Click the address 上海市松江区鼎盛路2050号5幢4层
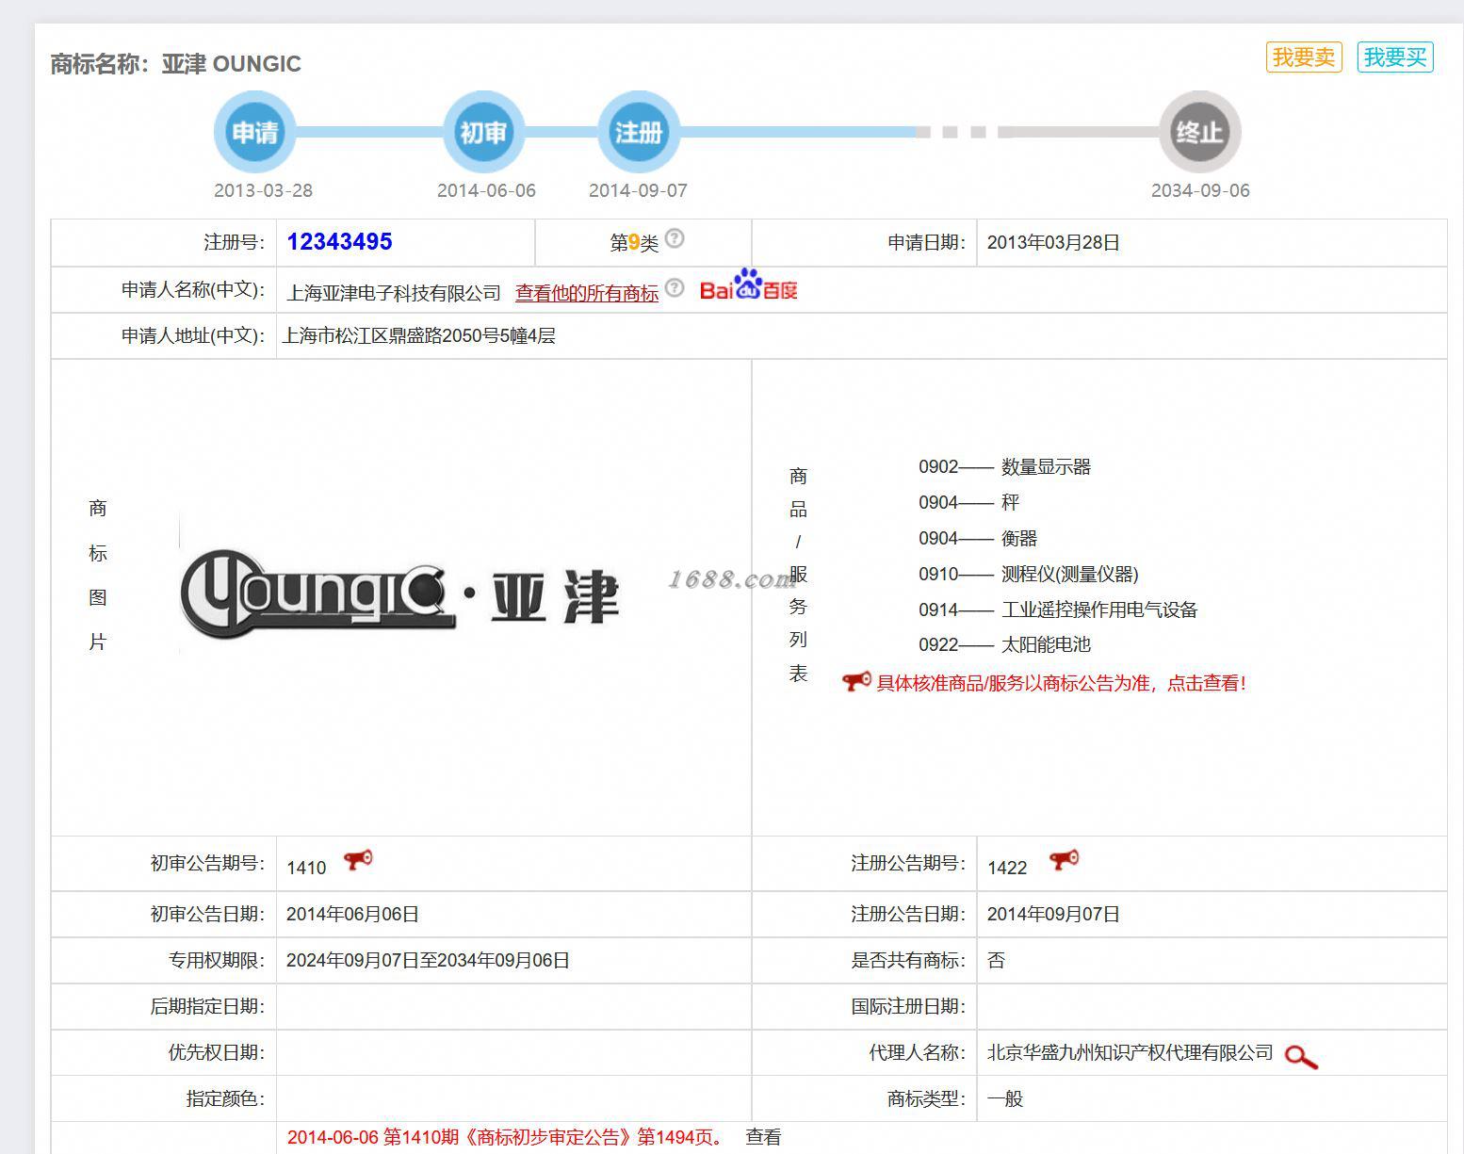1464x1154 pixels. 419,335
